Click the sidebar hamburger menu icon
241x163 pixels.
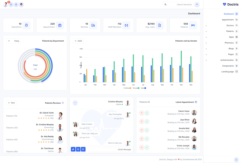(197, 5)
